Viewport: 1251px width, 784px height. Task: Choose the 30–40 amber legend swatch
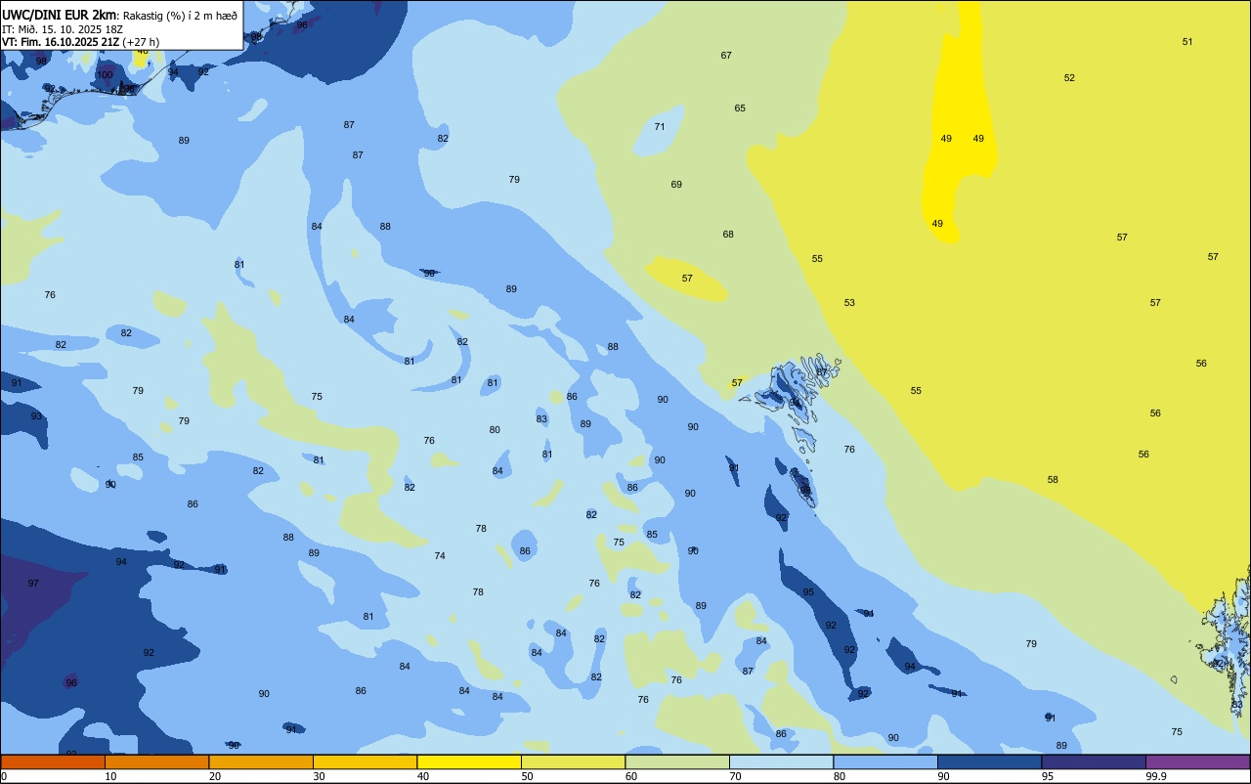pyautogui.click(x=365, y=762)
